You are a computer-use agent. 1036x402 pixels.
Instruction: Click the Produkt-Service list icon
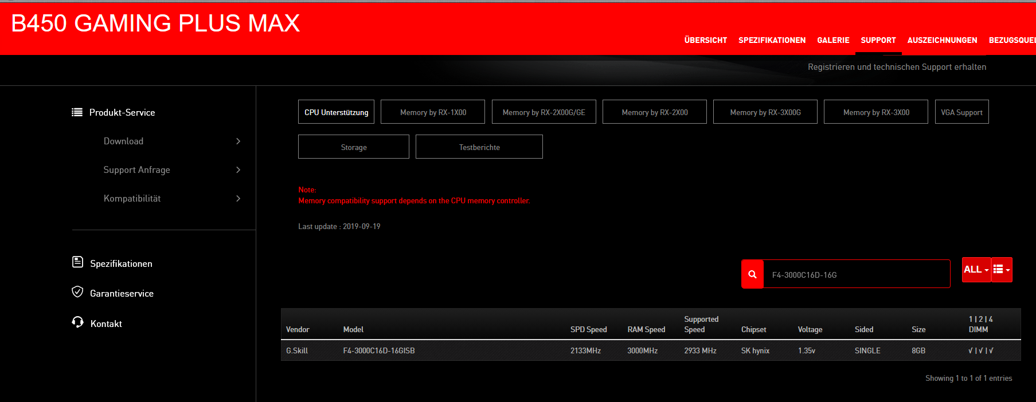tap(77, 112)
